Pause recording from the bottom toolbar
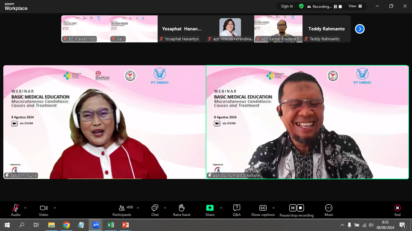This screenshot has width=412, height=231. point(293,208)
